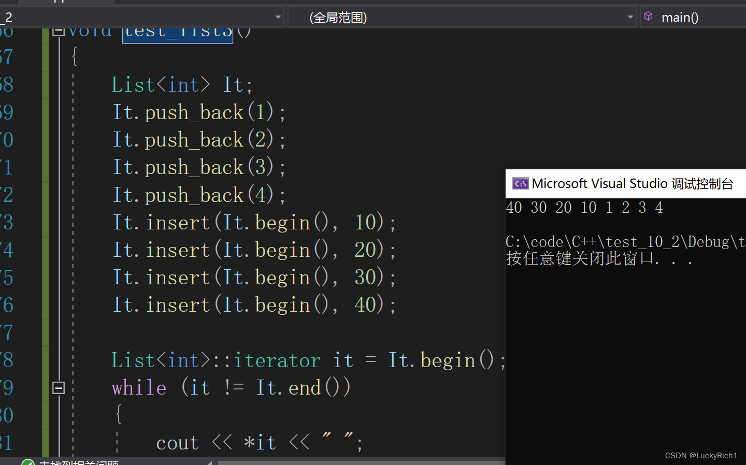The width and height of the screenshot is (746, 465).
Task: Click the horizontal scrollbar thumb below the editor
Action: pos(361,462)
